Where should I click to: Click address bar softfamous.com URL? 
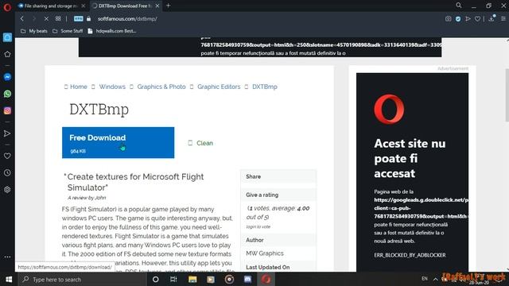point(127,19)
